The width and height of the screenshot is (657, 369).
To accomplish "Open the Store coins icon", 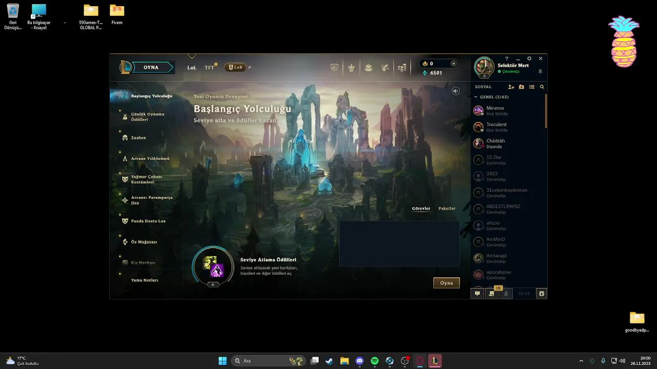I will click(x=402, y=68).
